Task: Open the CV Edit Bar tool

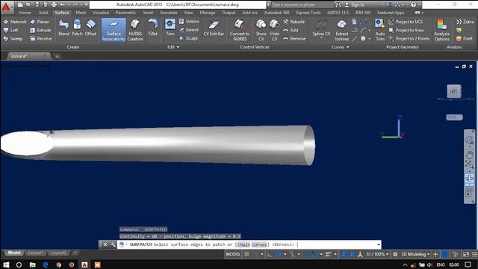Action: pyautogui.click(x=214, y=28)
